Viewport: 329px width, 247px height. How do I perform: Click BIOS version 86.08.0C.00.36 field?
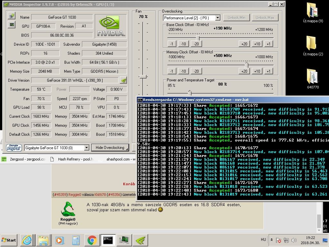tap(62, 35)
